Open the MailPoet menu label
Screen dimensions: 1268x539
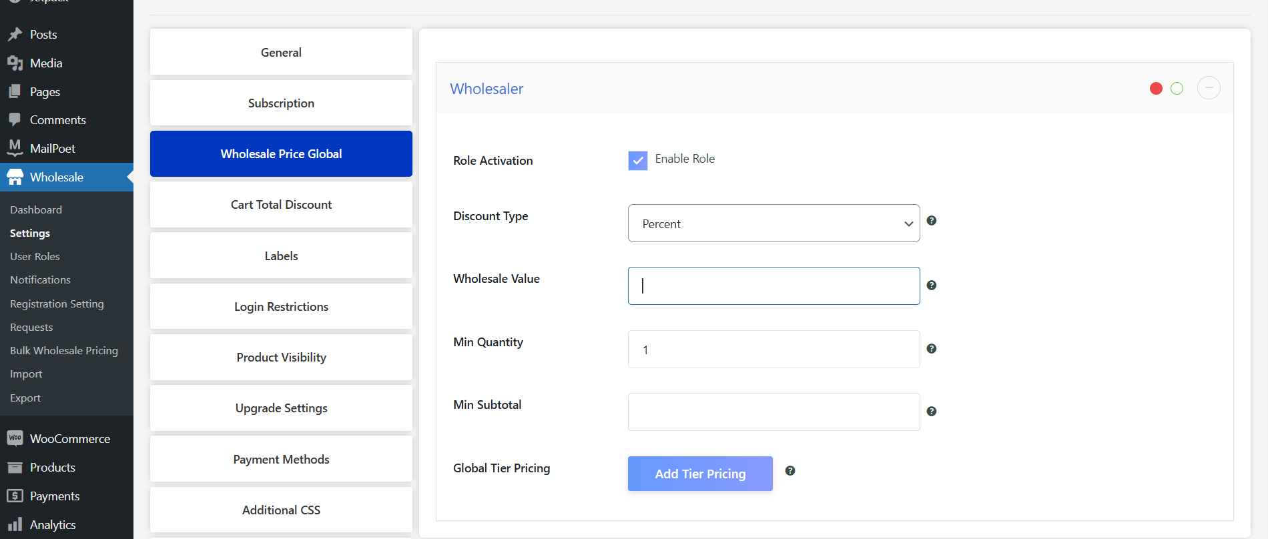click(53, 148)
